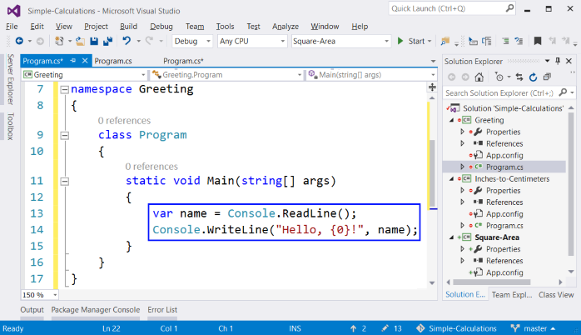The image size is (581, 335).
Task: Open the Any CPU platform dropdown
Action: coord(283,41)
